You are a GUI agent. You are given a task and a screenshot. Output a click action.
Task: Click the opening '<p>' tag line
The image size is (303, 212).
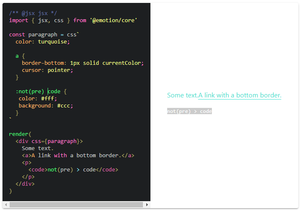[x=27, y=163]
